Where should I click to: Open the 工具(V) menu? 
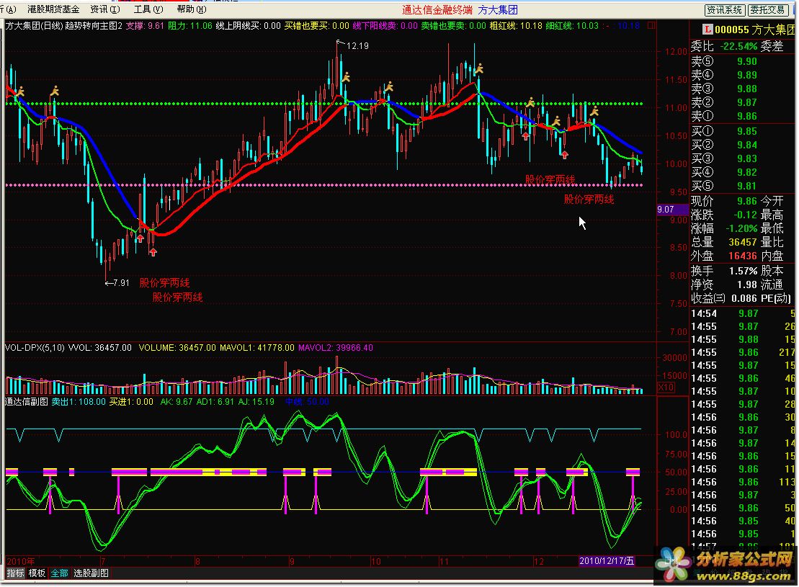(148, 9)
